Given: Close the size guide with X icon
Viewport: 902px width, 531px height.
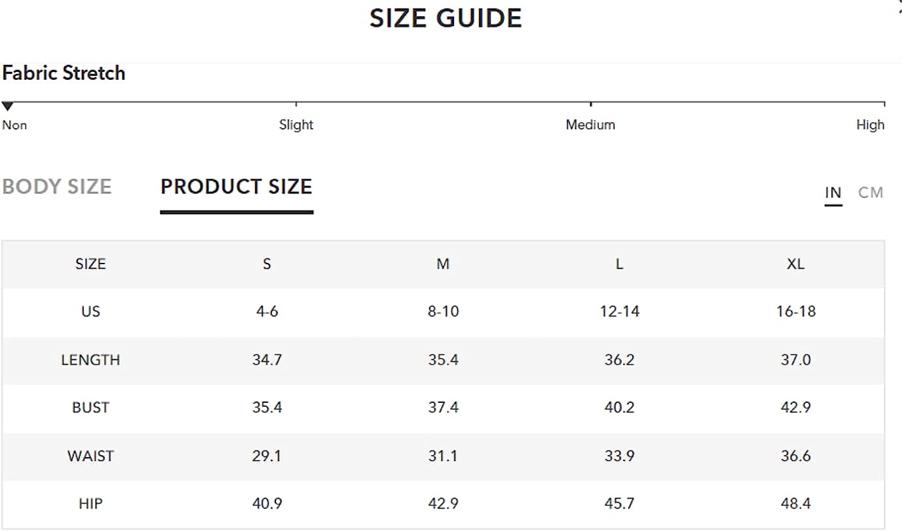Looking at the screenshot, I should (899, 5).
